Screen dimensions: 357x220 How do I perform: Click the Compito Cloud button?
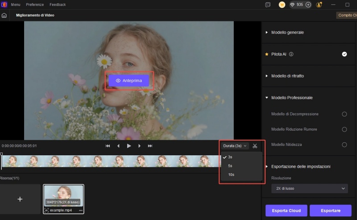click(x=347, y=15)
